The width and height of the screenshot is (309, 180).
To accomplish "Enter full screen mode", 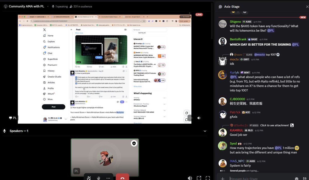I will 208,178.
